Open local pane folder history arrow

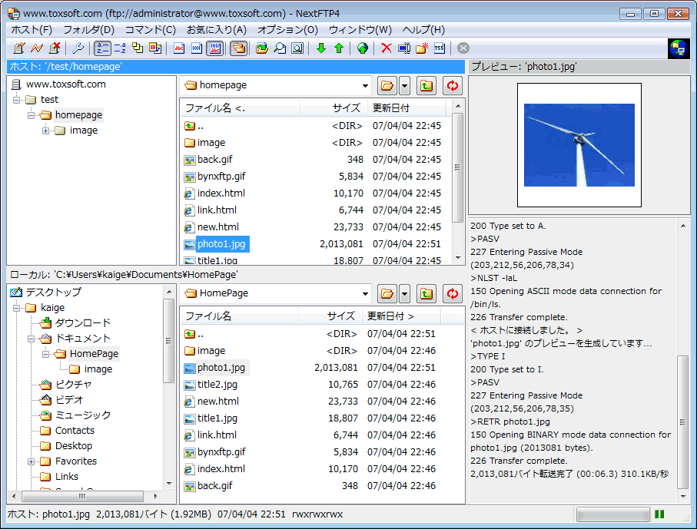(x=404, y=293)
